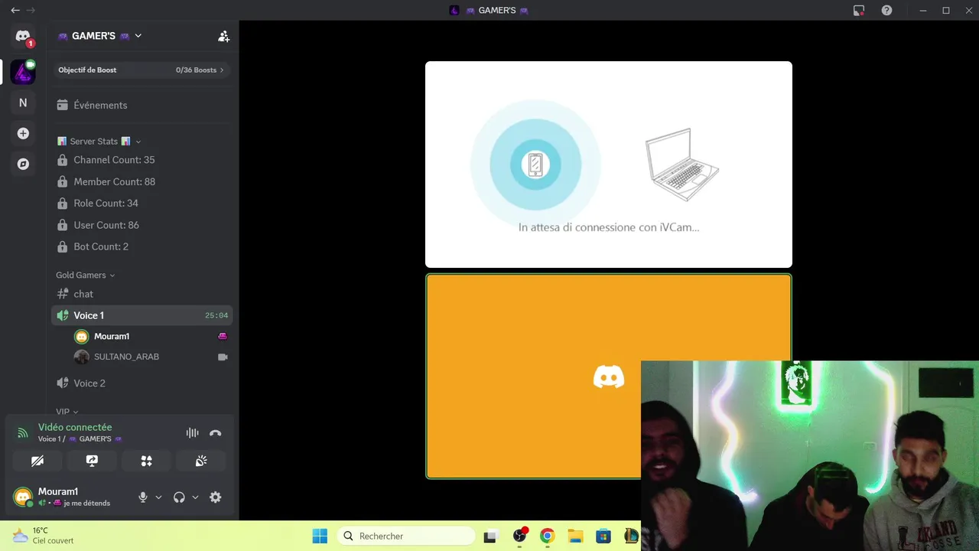Select Role Count: 34 locked channel
Image resolution: width=979 pixels, height=551 pixels.
(x=142, y=203)
